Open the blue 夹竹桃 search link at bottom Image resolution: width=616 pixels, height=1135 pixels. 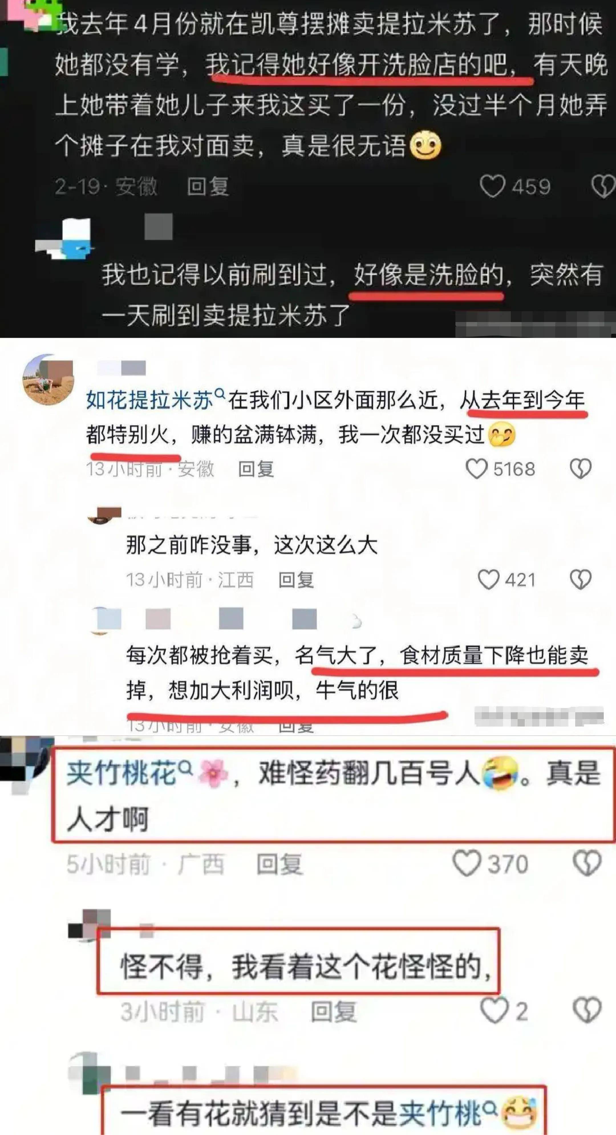448,1113
